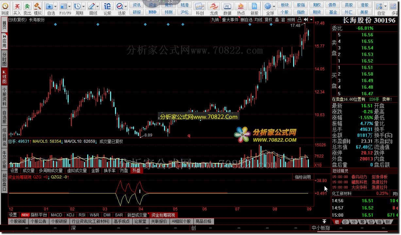Switch to the 分时图 sidebar tab
This screenshot has height=235, width=401.
point(4,59)
